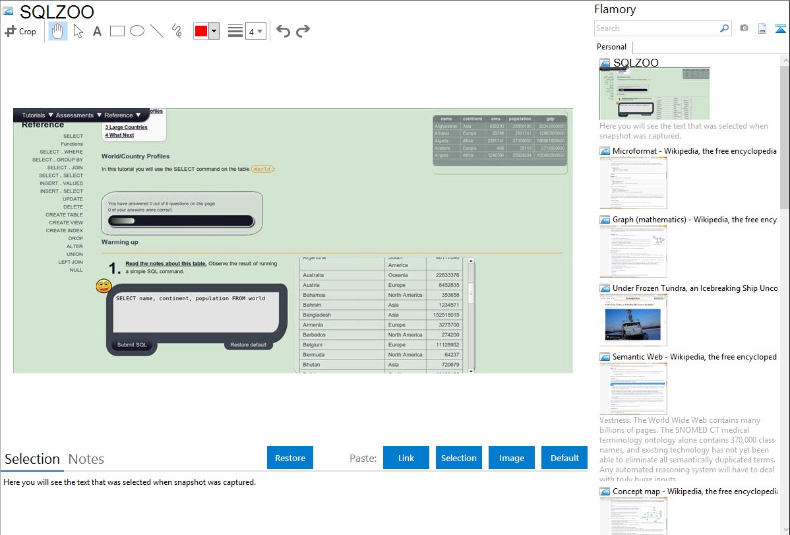Click the Link paste button
790x535 pixels.
[406, 458]
